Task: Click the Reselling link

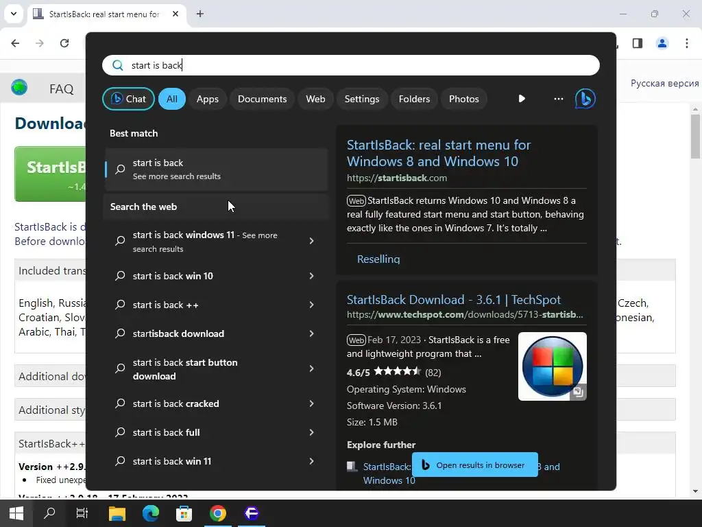Action: click(378, 259)
